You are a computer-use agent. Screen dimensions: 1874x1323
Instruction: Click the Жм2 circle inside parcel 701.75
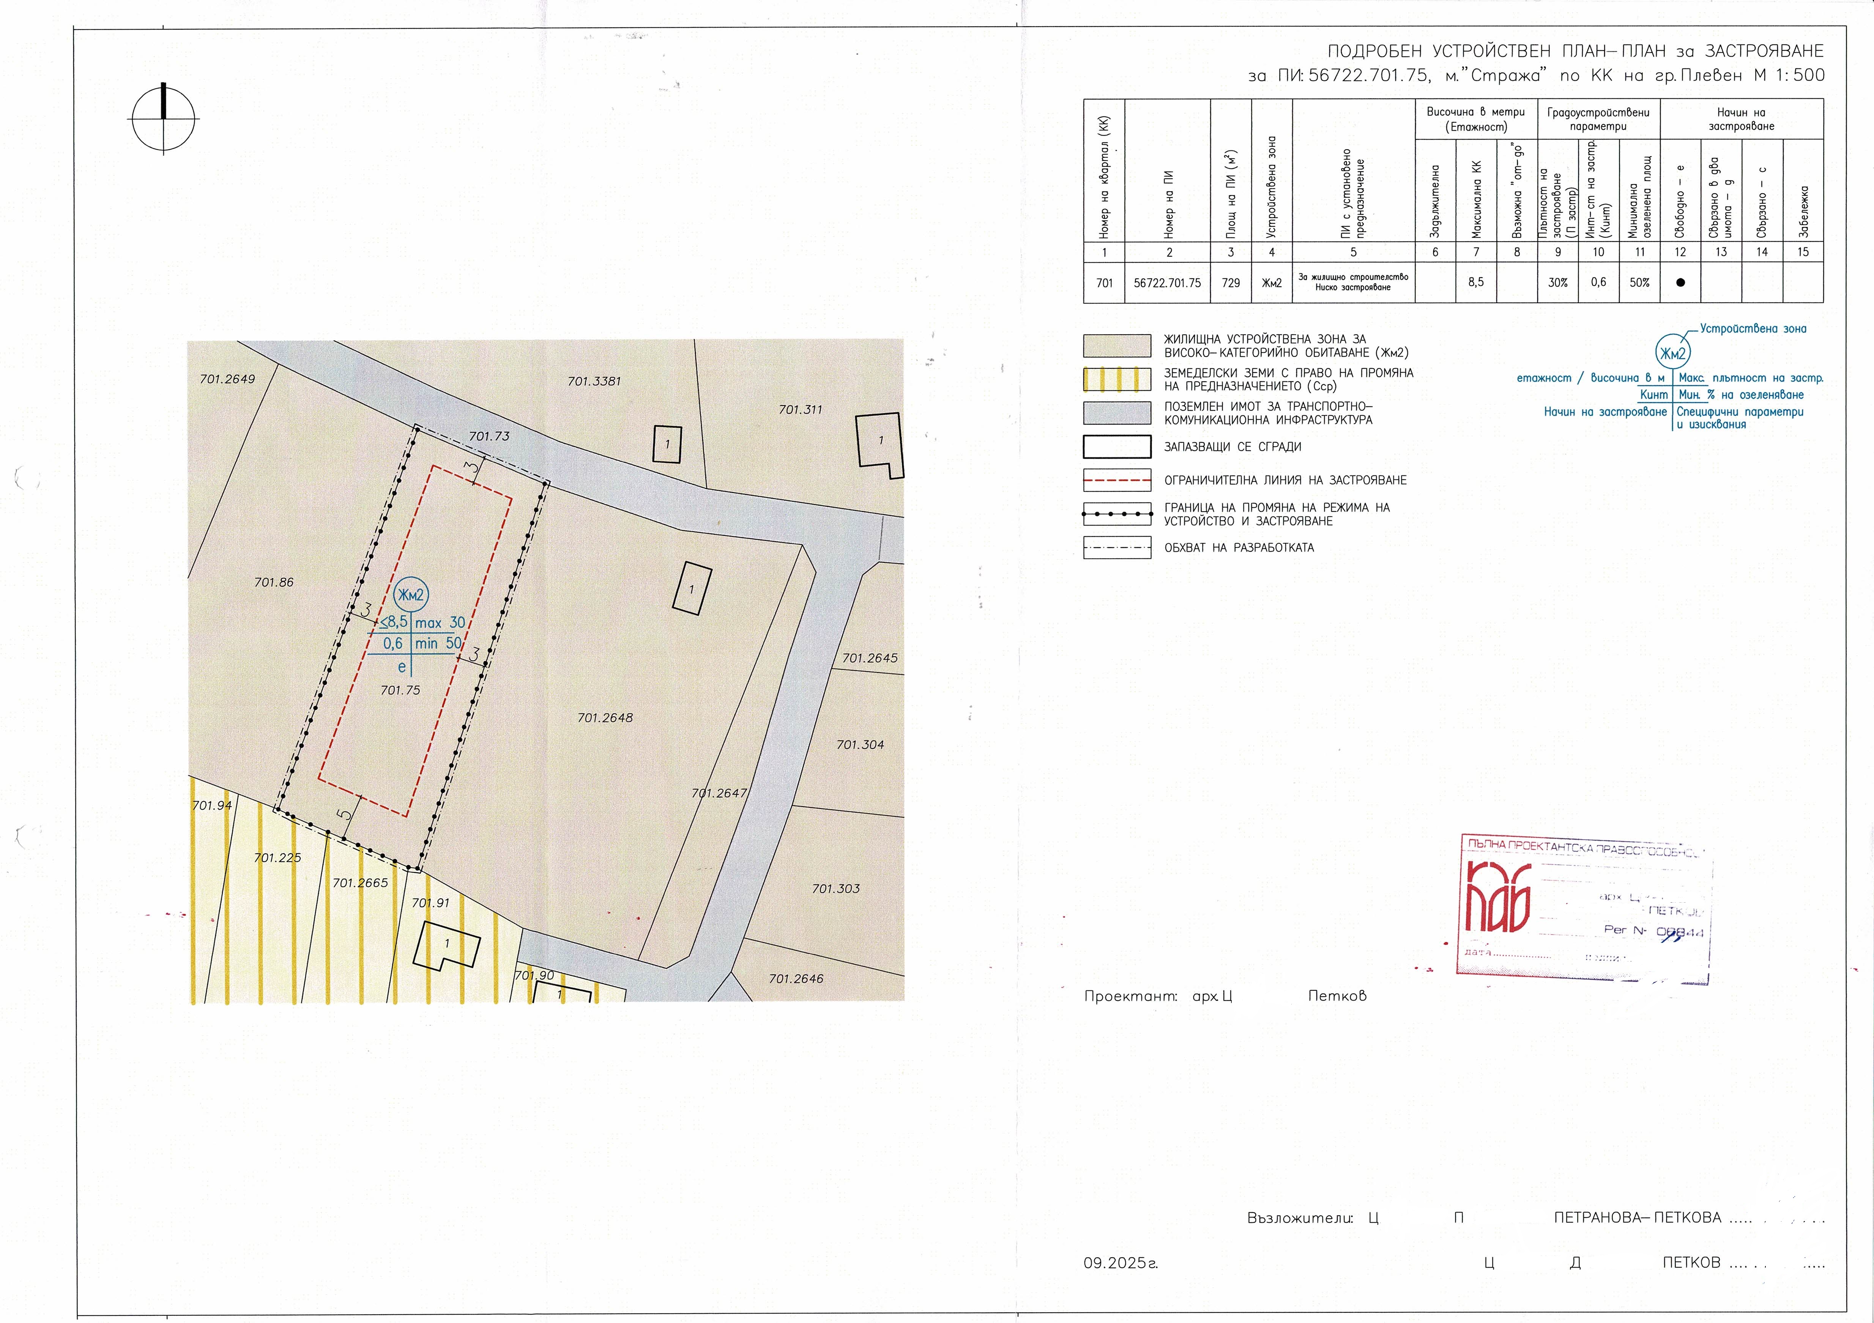coord(411,595)
